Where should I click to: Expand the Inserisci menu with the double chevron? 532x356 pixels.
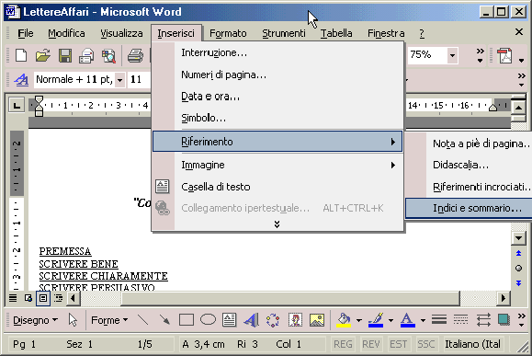[x=277, y=224]
